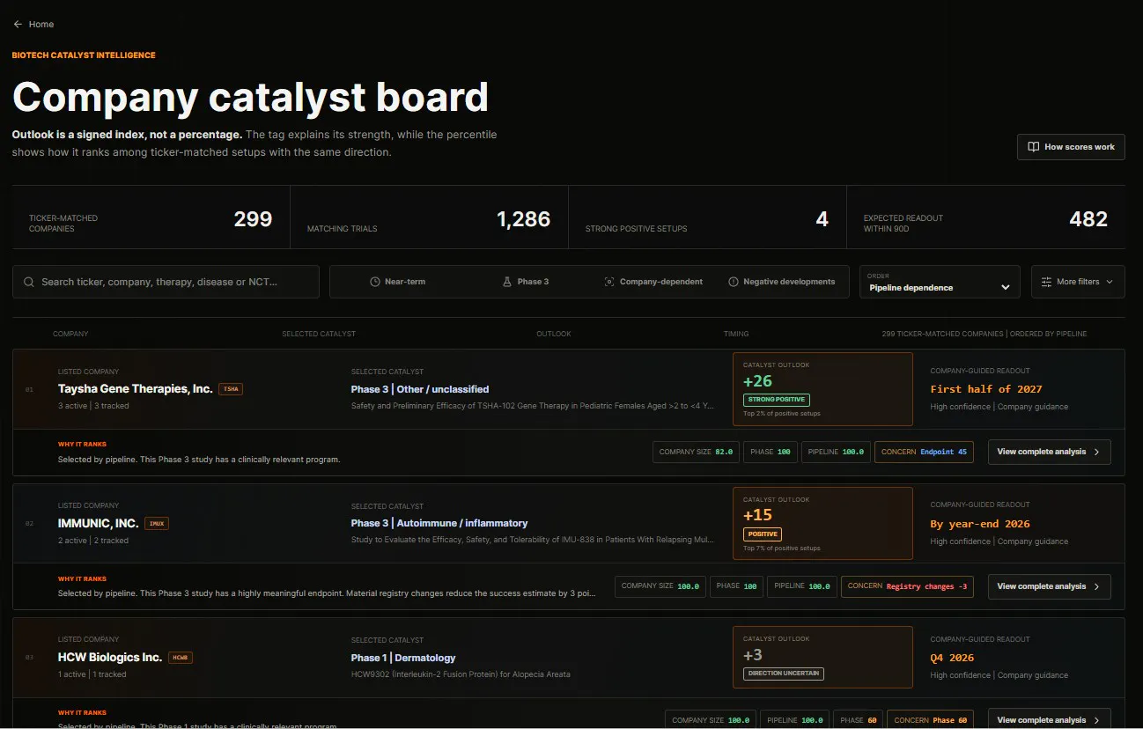1143x729 pixels.
Task: Click 'Phase 3 | Autoimmune / inflammatory' catalyst
Action: pyautogui.click(x=439, y=523)
